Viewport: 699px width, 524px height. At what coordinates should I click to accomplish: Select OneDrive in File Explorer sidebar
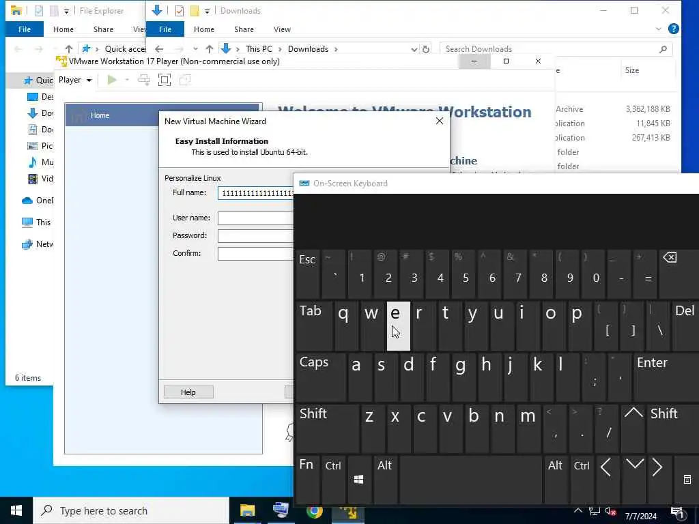click(x=37, y=201)
